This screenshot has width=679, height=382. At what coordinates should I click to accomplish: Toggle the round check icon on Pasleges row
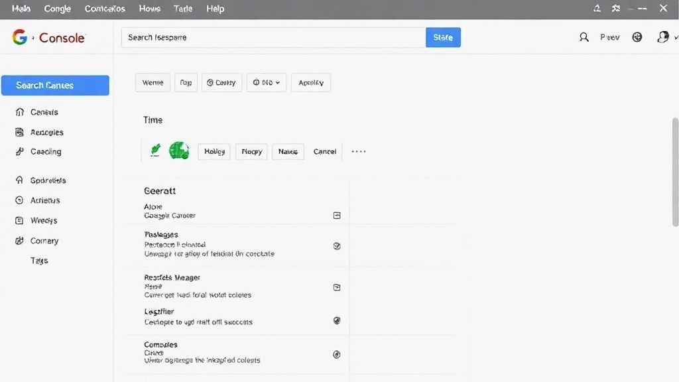point(337,245)
